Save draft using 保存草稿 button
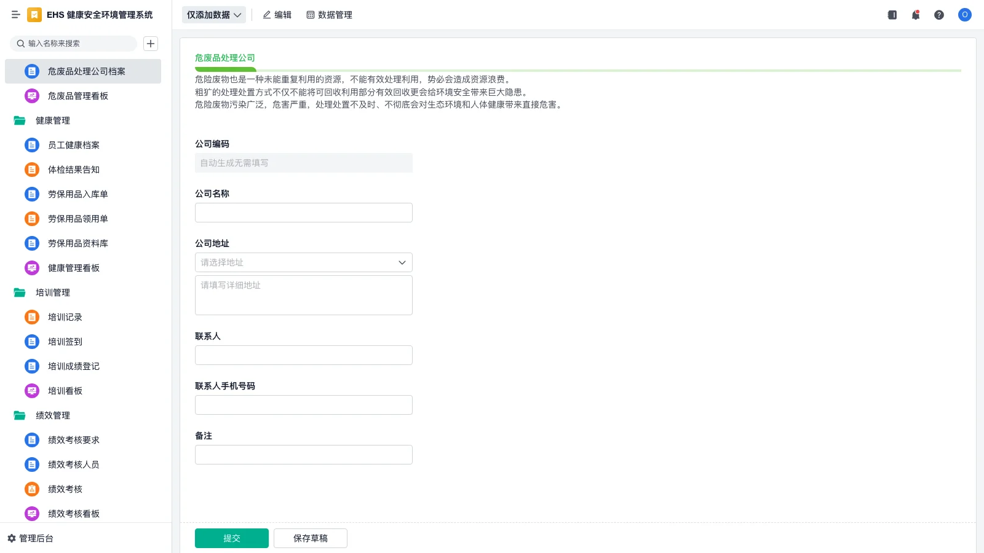This screenshot has height=553, width=984. pos(310,538)
